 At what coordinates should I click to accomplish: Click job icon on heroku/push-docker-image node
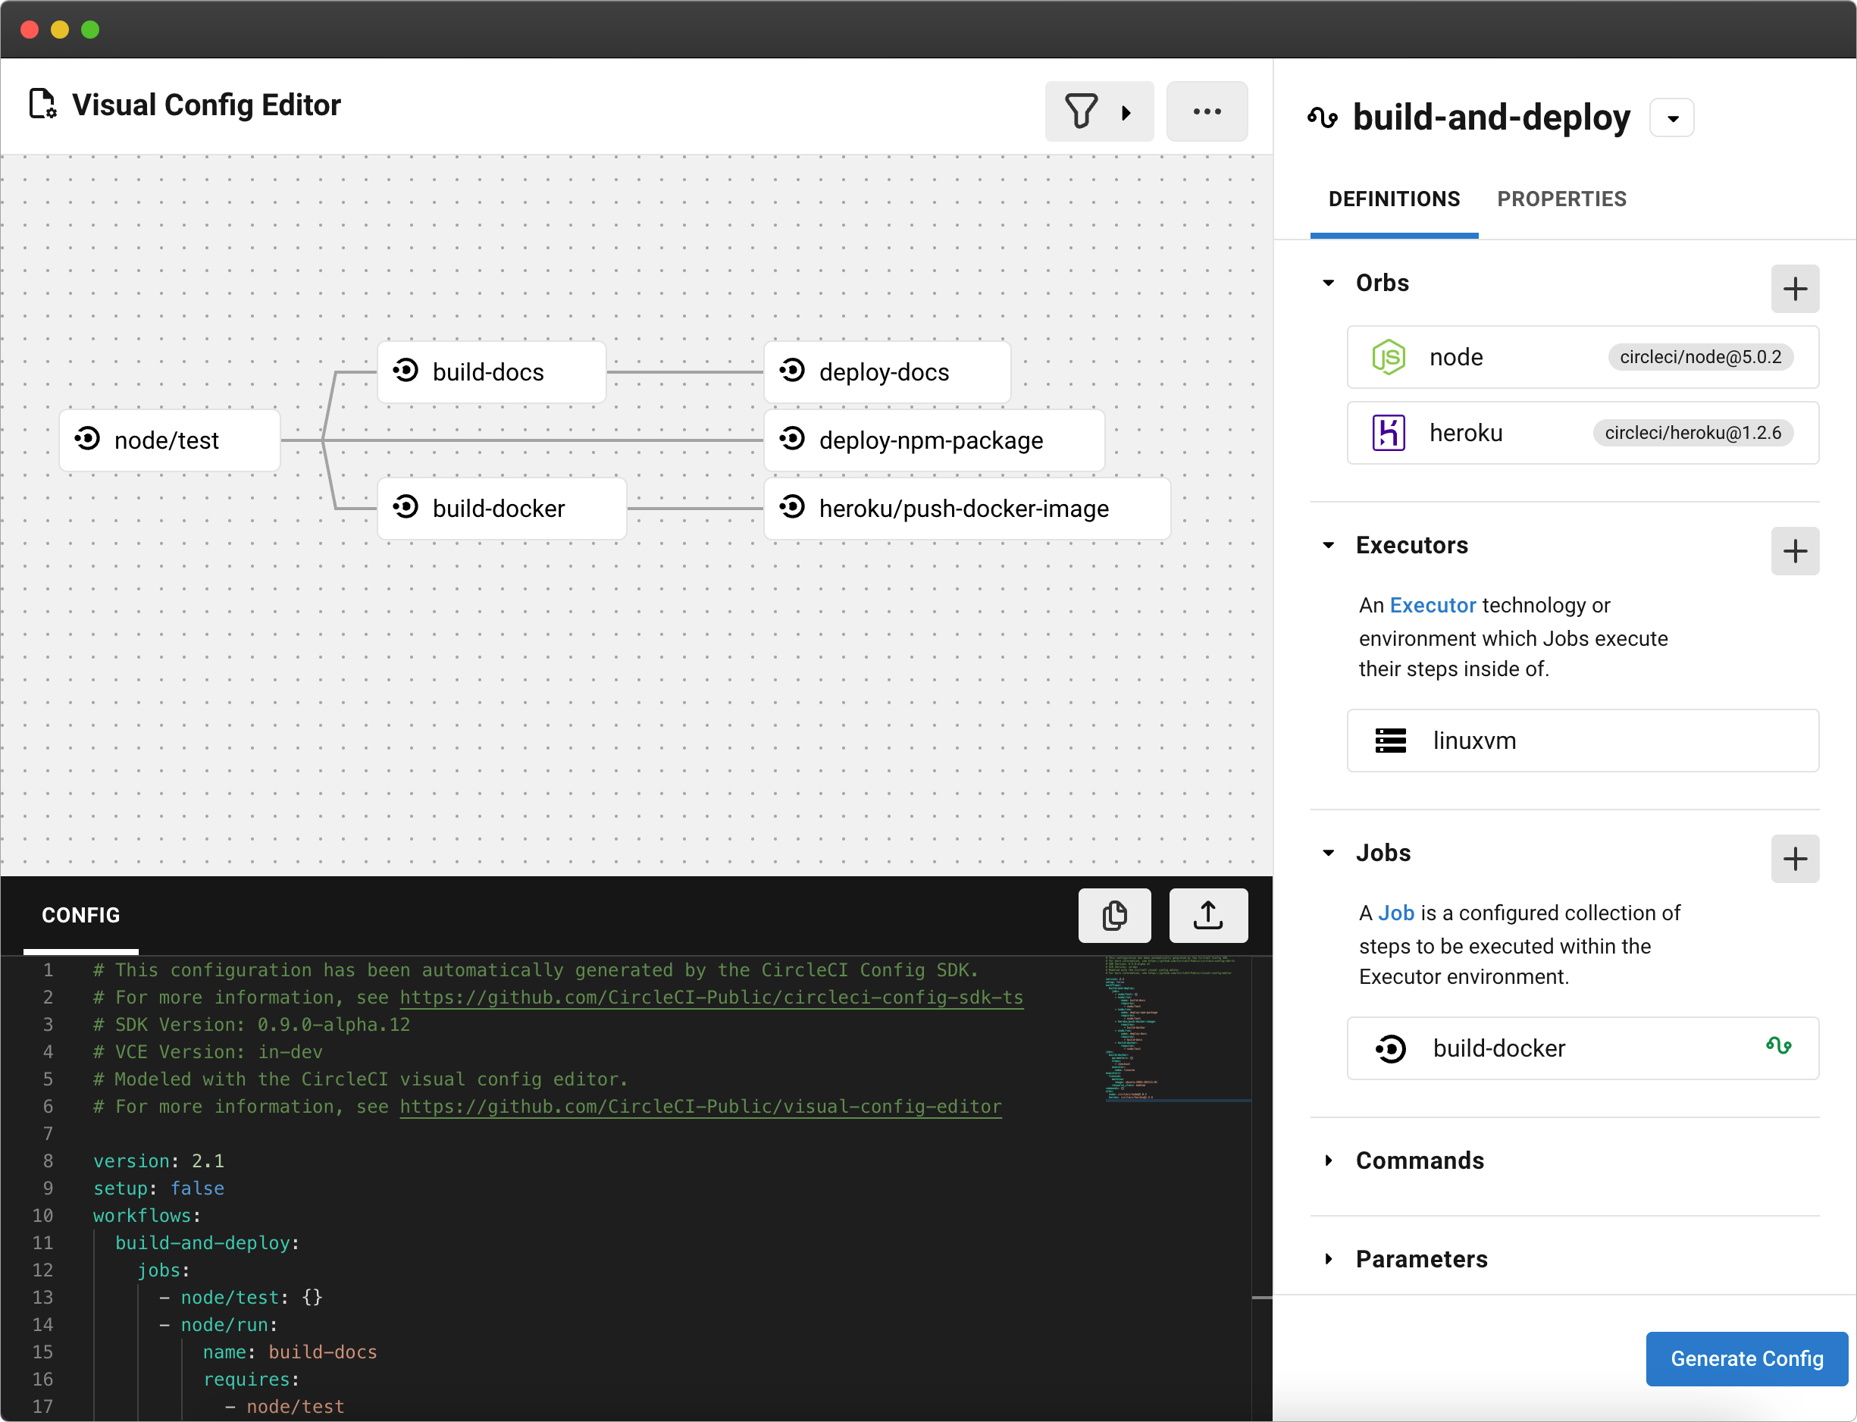tap(791, 506)
